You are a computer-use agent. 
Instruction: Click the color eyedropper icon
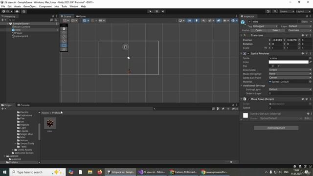tap(310, 62)
